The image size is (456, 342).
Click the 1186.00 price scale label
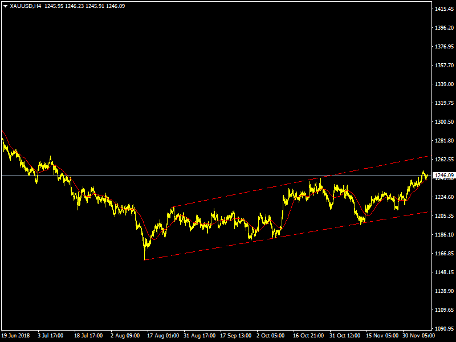click(x=443, y=235)
